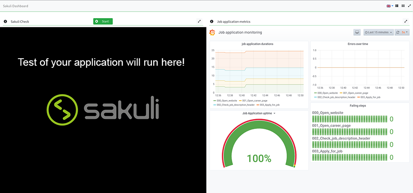Expand the Job application metrics panel to fullscreen

coord(406,21)
